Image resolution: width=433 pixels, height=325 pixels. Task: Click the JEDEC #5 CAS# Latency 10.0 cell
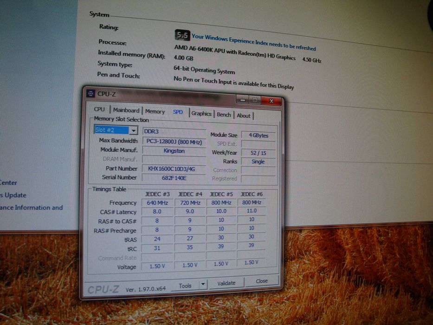pyautogui.click(x=221, y=211)
